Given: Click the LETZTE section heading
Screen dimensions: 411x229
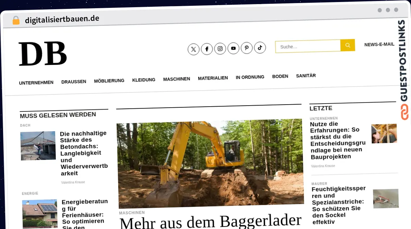Looking at the screenshot, I should 321,108.
